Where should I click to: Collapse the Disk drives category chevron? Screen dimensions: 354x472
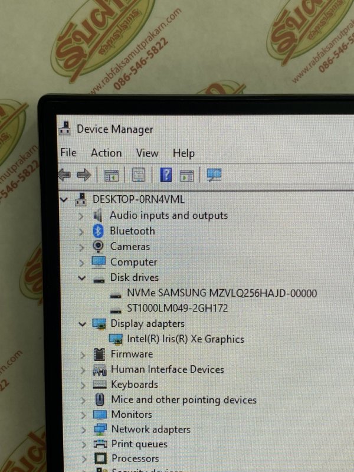81,278
